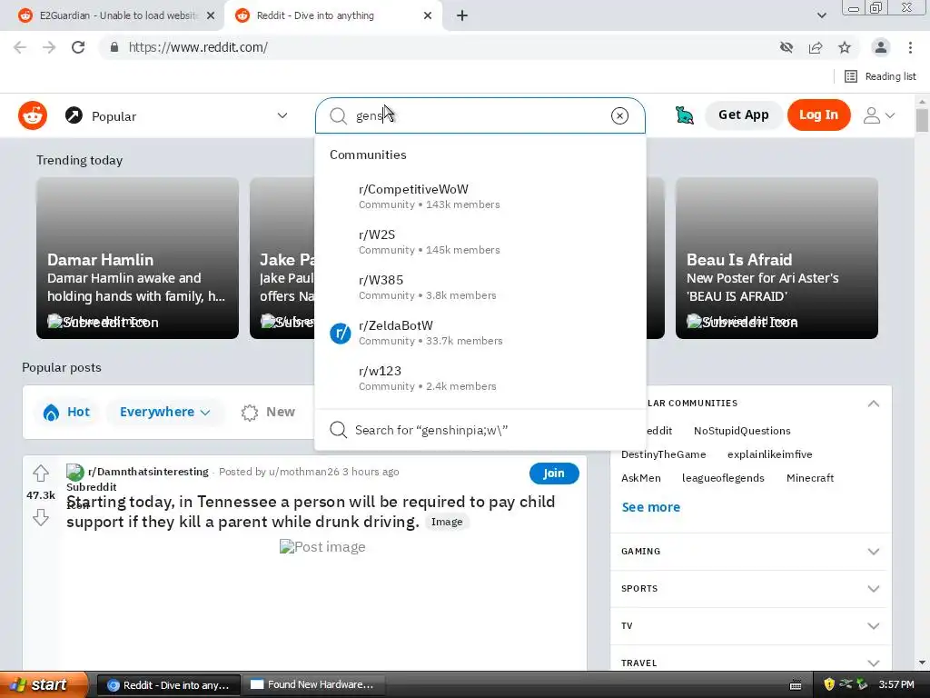Click the page vertical scrollbar thumb
930x698 pixels.
pos(922,121)
